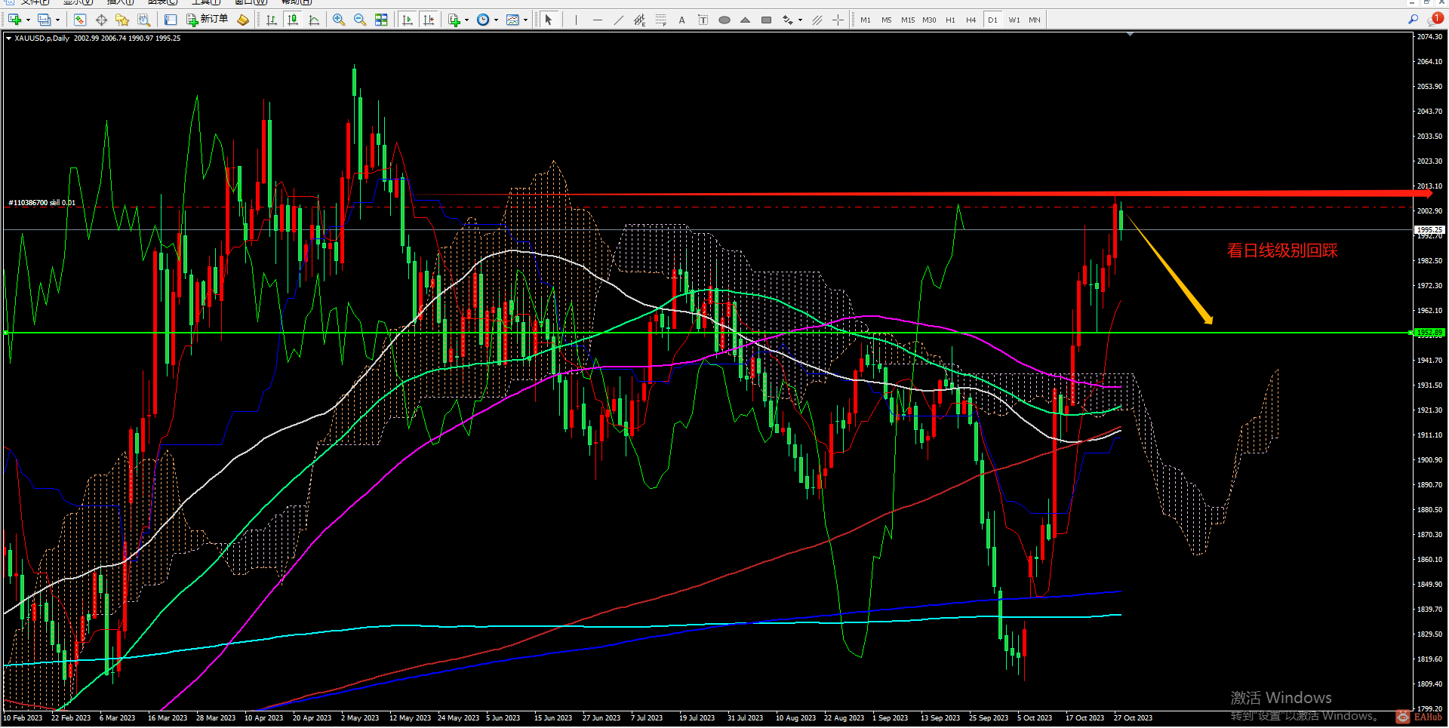Select the equidistant channel tool

[x=639, y=20]
